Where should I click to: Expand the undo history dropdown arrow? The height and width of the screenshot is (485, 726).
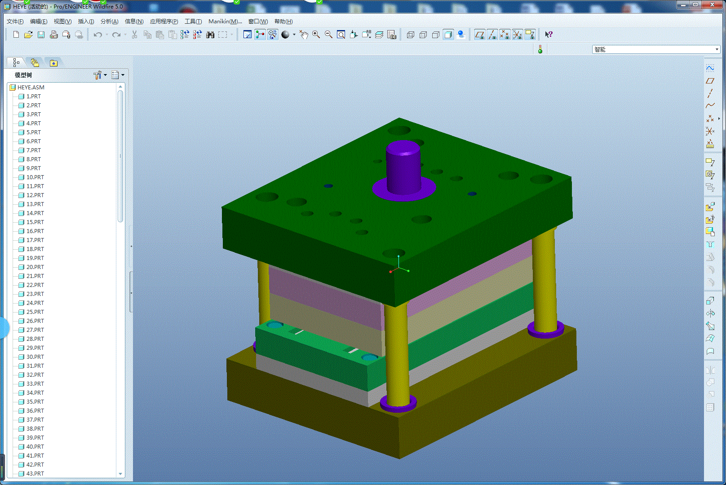(x=106, y=35)
